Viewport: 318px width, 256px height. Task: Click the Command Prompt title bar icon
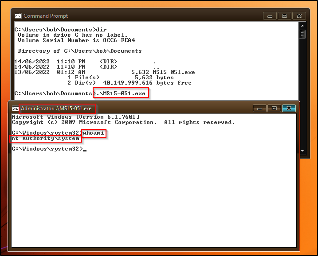18,16
